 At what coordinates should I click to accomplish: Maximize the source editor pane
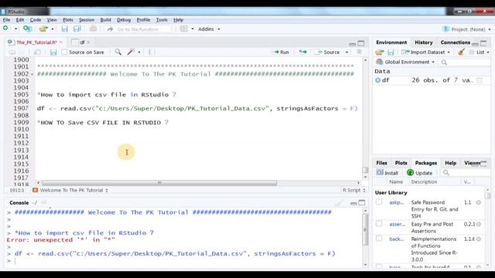click(361, 43)
